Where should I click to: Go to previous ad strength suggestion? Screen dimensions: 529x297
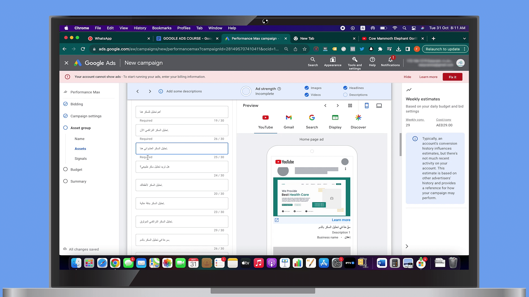137,91
